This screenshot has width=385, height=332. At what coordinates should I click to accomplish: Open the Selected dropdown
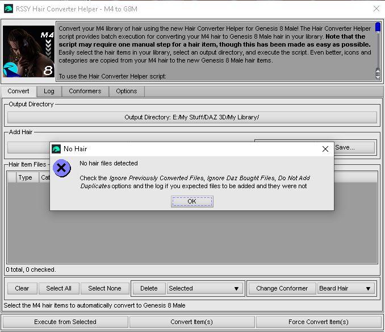click(x=205, y=288)
